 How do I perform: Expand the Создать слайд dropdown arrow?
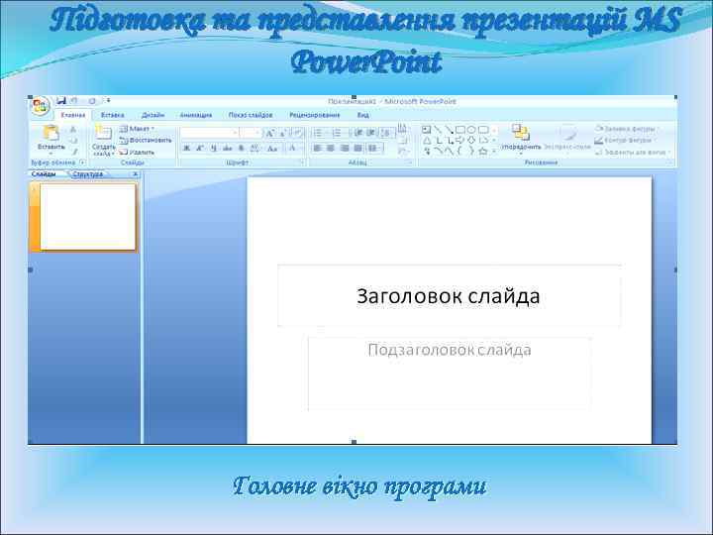113,154
